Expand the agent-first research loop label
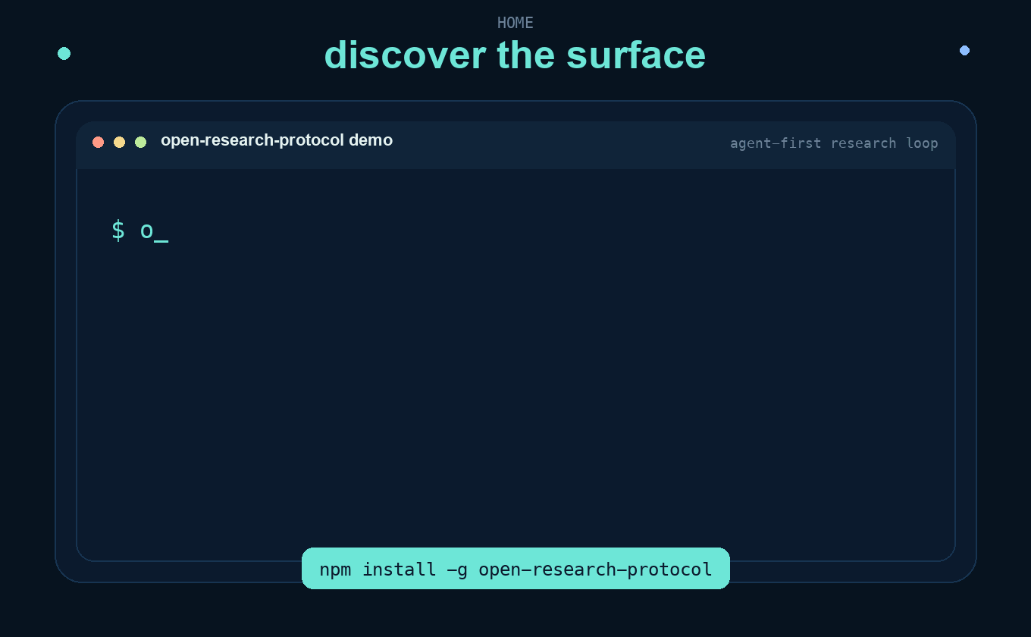 [834, 143]
